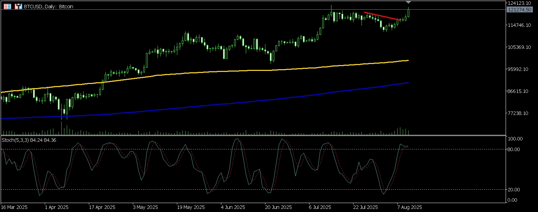The width and height of the screenshot is (538, 212).
Task: Click the 6 Jul 2025 date label
Action: click(320, 208)
